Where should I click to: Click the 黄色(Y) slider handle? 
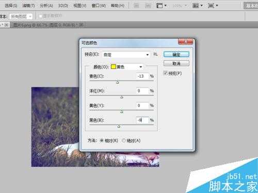(122, 112)
